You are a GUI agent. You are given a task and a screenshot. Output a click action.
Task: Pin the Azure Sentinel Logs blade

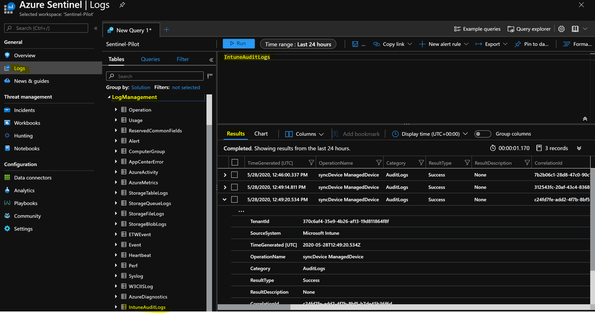point(122,5)
